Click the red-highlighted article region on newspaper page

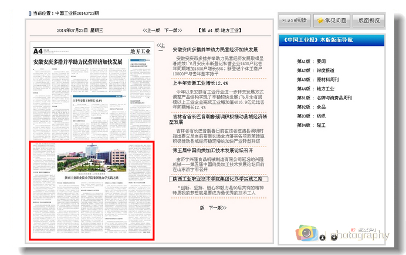[91, 190]
